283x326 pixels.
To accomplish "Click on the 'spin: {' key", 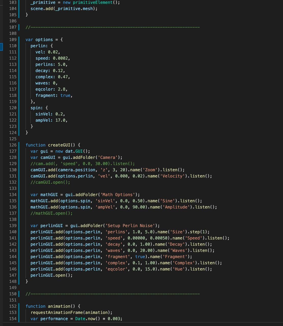I will point(39,108).
